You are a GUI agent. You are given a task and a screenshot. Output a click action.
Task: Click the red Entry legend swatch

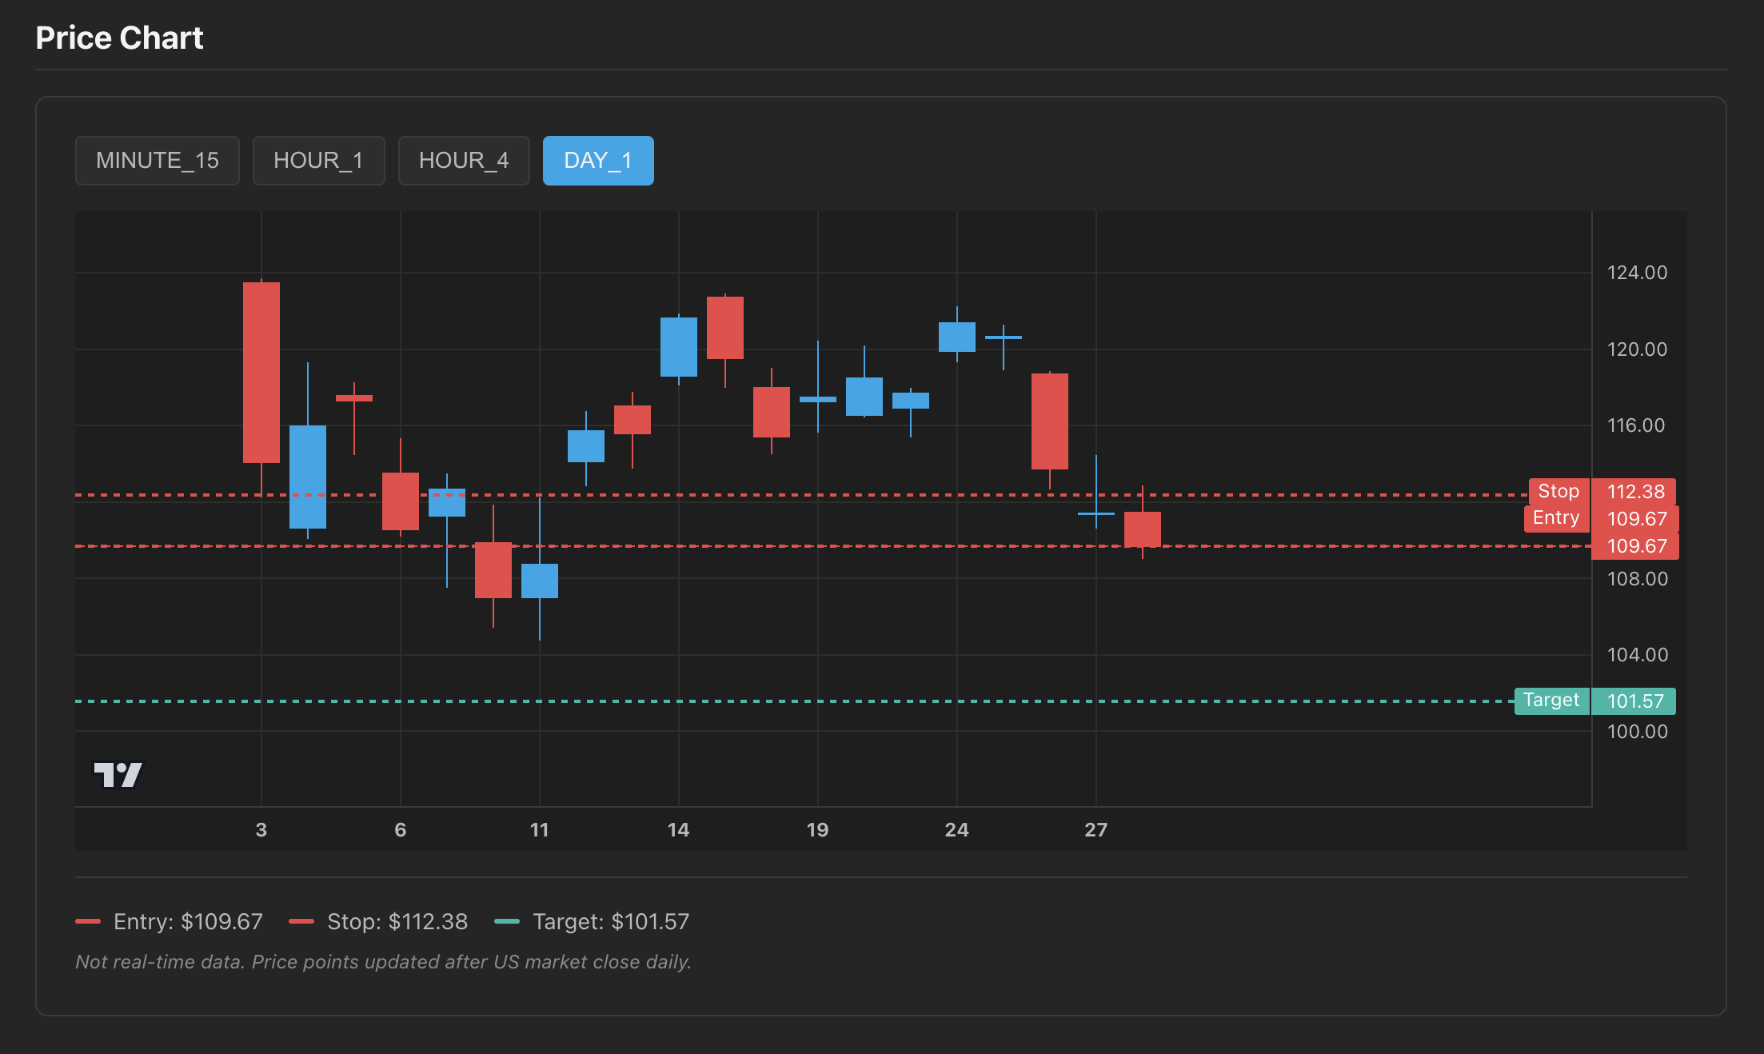tap(88, 921)
